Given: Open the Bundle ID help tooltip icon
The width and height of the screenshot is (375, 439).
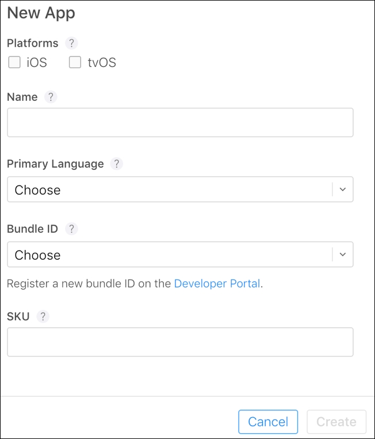Looking at the screenshot, I should click(x=71, y=229).
